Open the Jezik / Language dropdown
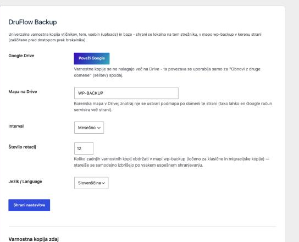 [x=91, y=183]
